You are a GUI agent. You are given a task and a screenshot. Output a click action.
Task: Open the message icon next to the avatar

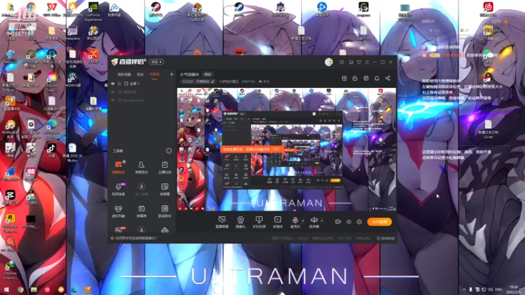(x=341, y=62)
